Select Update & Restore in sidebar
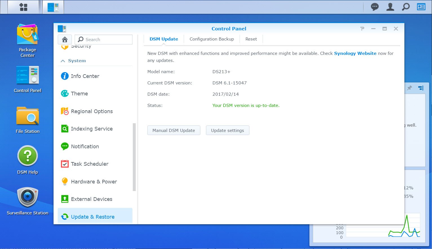This screenshot has height=249, width=432. (95, 216)
